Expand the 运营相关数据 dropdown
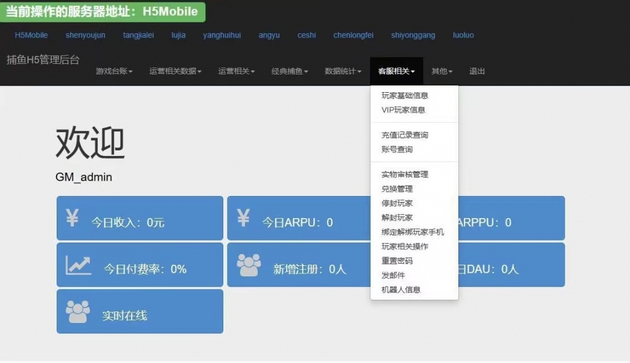630x363 pixels. [x=175, y=71]
